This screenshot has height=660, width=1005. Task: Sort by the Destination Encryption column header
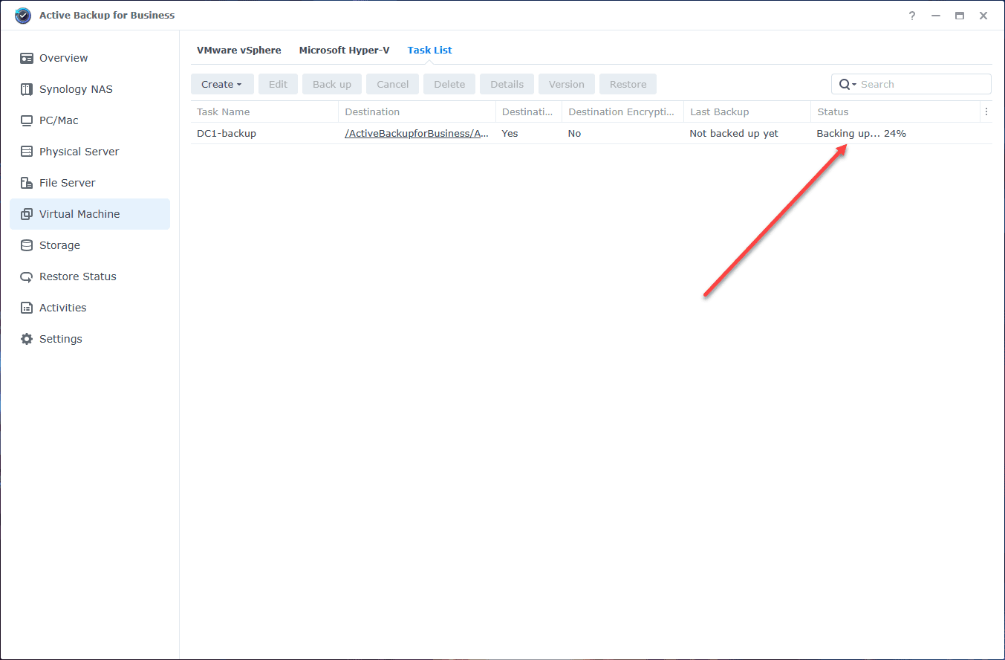click(622, 111)
